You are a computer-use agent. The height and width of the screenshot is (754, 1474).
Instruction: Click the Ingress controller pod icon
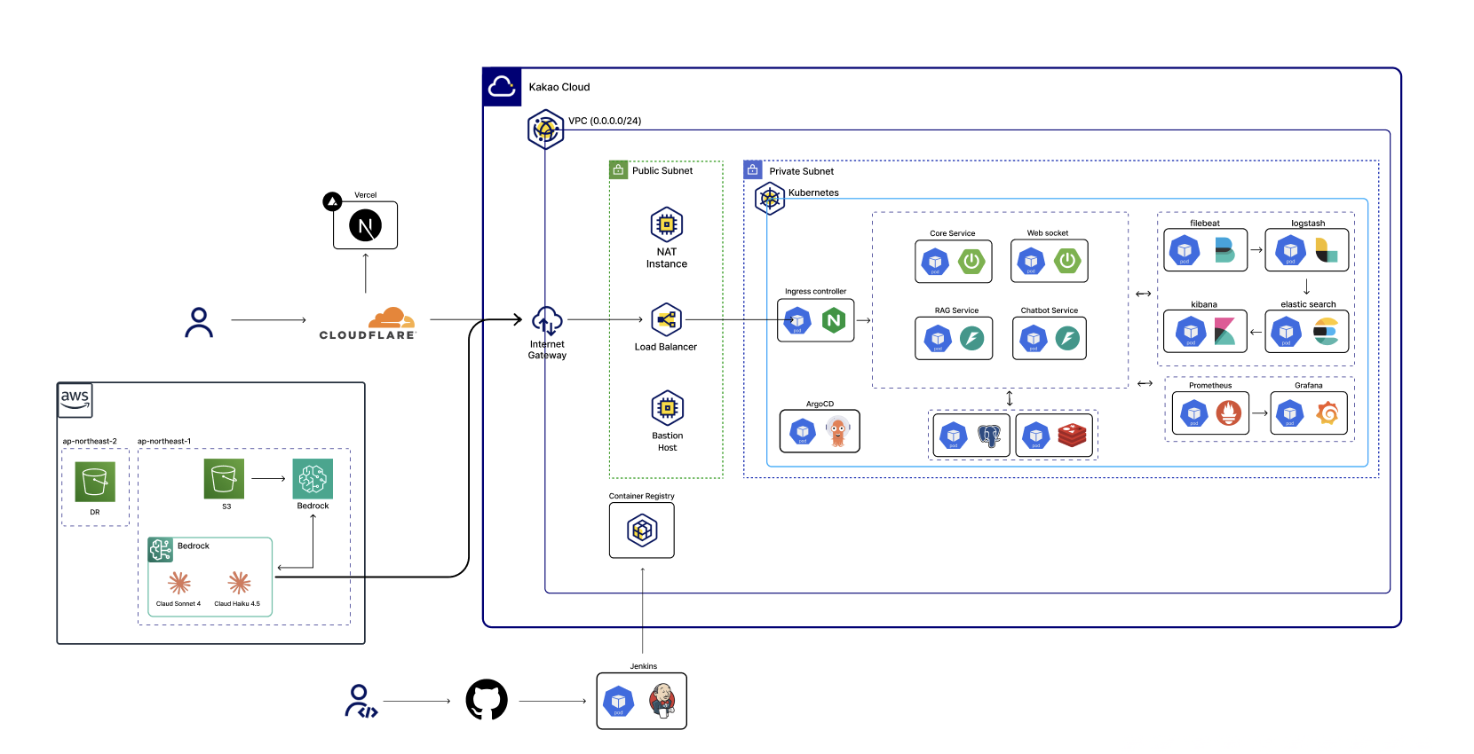coord(797,321)
